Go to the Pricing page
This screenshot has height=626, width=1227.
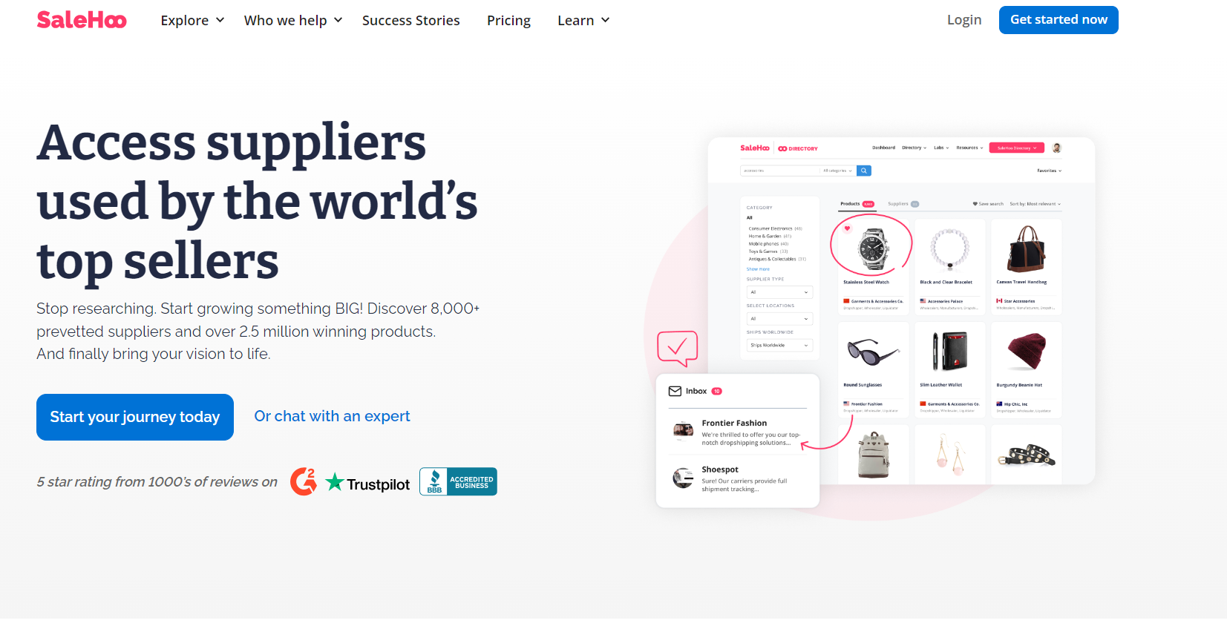coord(508,20)
